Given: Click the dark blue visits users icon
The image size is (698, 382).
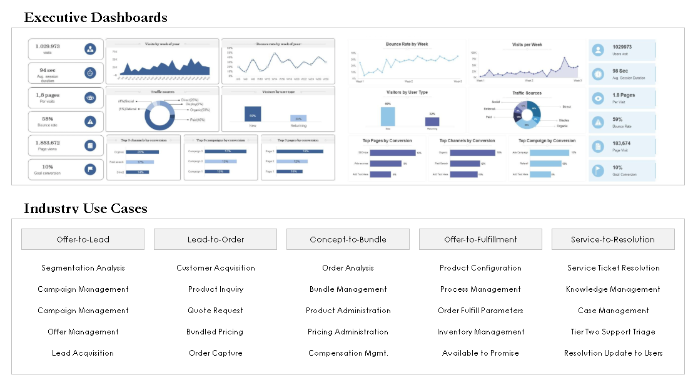Looking at the screenshot, I should point(90,49).
